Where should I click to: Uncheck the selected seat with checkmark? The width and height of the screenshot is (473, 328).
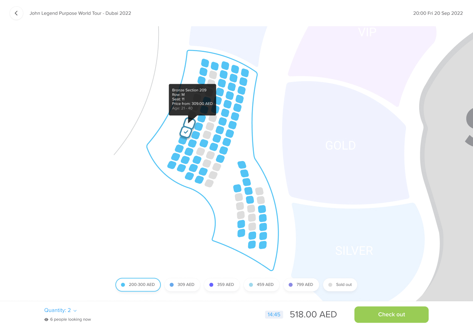tap(186, 132)
